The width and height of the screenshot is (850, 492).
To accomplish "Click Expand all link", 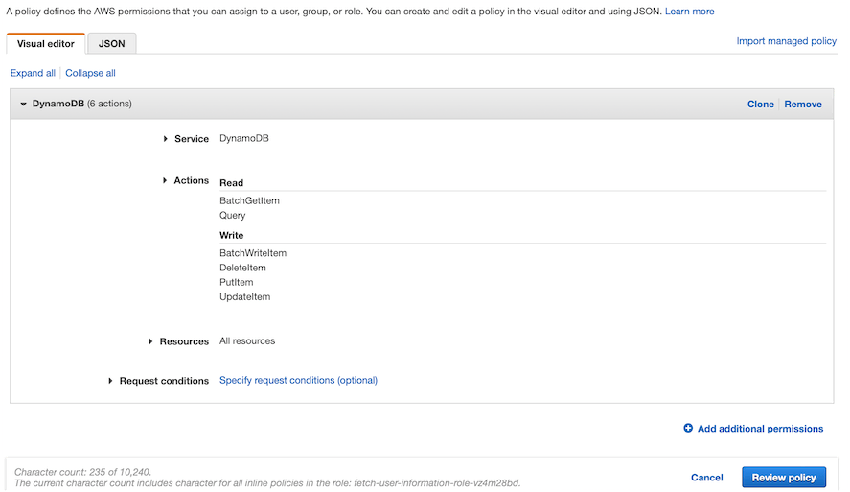I will click(33, 73).
